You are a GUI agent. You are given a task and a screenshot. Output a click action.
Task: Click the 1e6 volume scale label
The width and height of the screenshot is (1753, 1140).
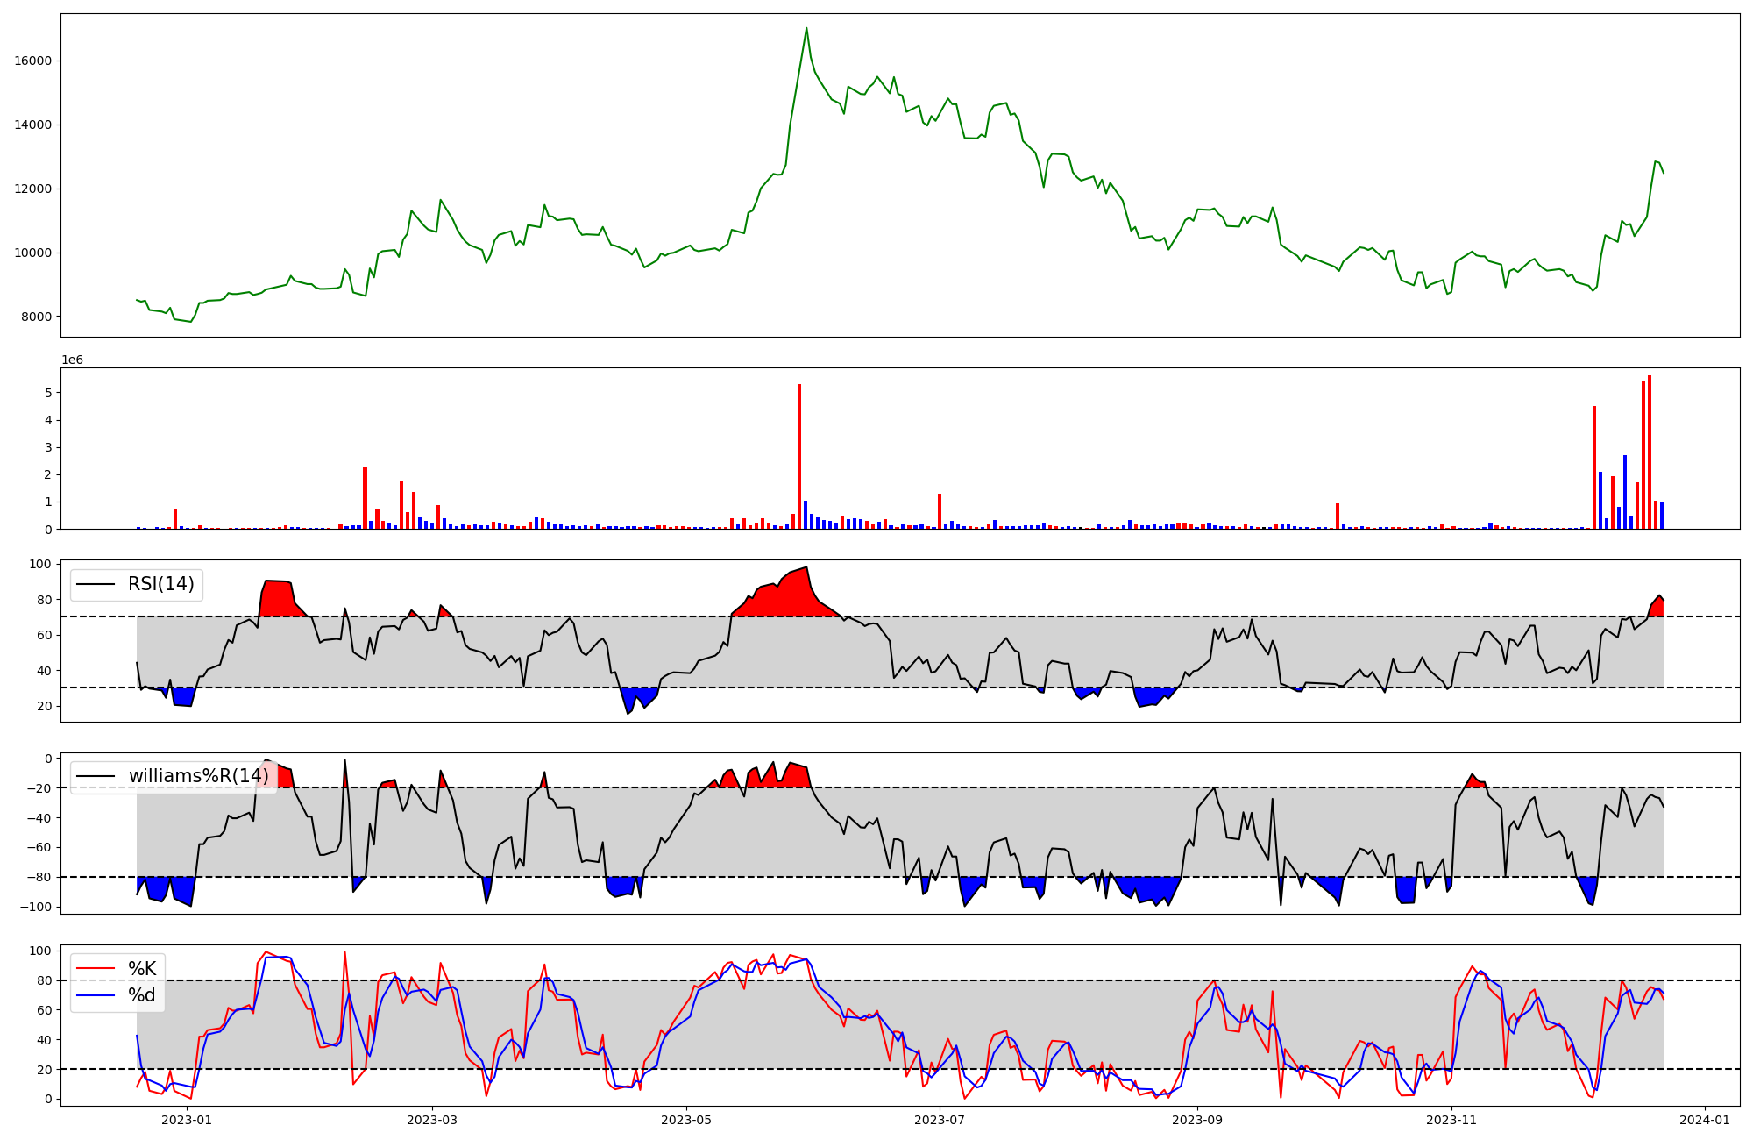pyautogui.click(x=72, y=360)
